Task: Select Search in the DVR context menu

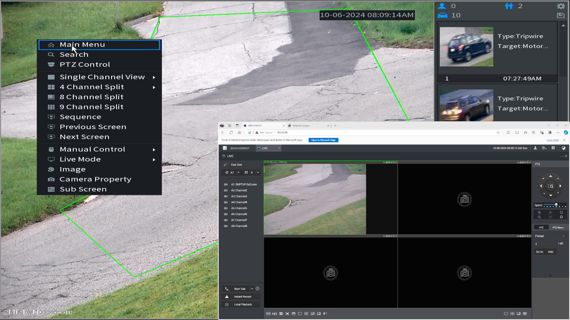Action: (x=99, y=55)
